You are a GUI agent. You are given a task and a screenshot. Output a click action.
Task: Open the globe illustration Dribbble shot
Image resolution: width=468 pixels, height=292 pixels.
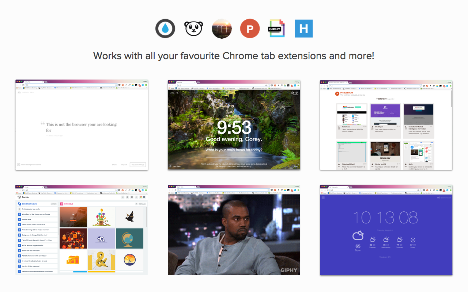coord(130,238)
